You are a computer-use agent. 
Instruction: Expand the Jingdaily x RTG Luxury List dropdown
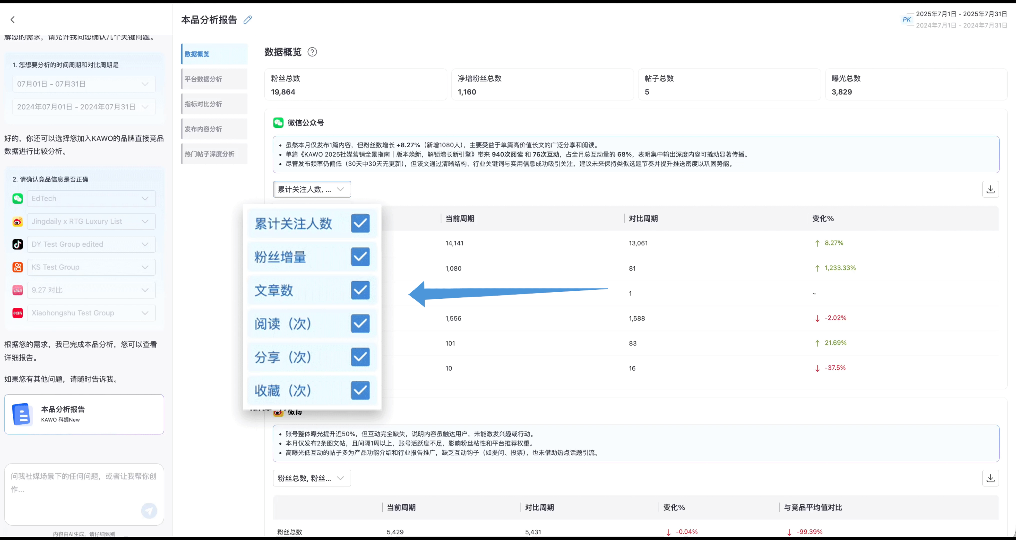point(91,221)
